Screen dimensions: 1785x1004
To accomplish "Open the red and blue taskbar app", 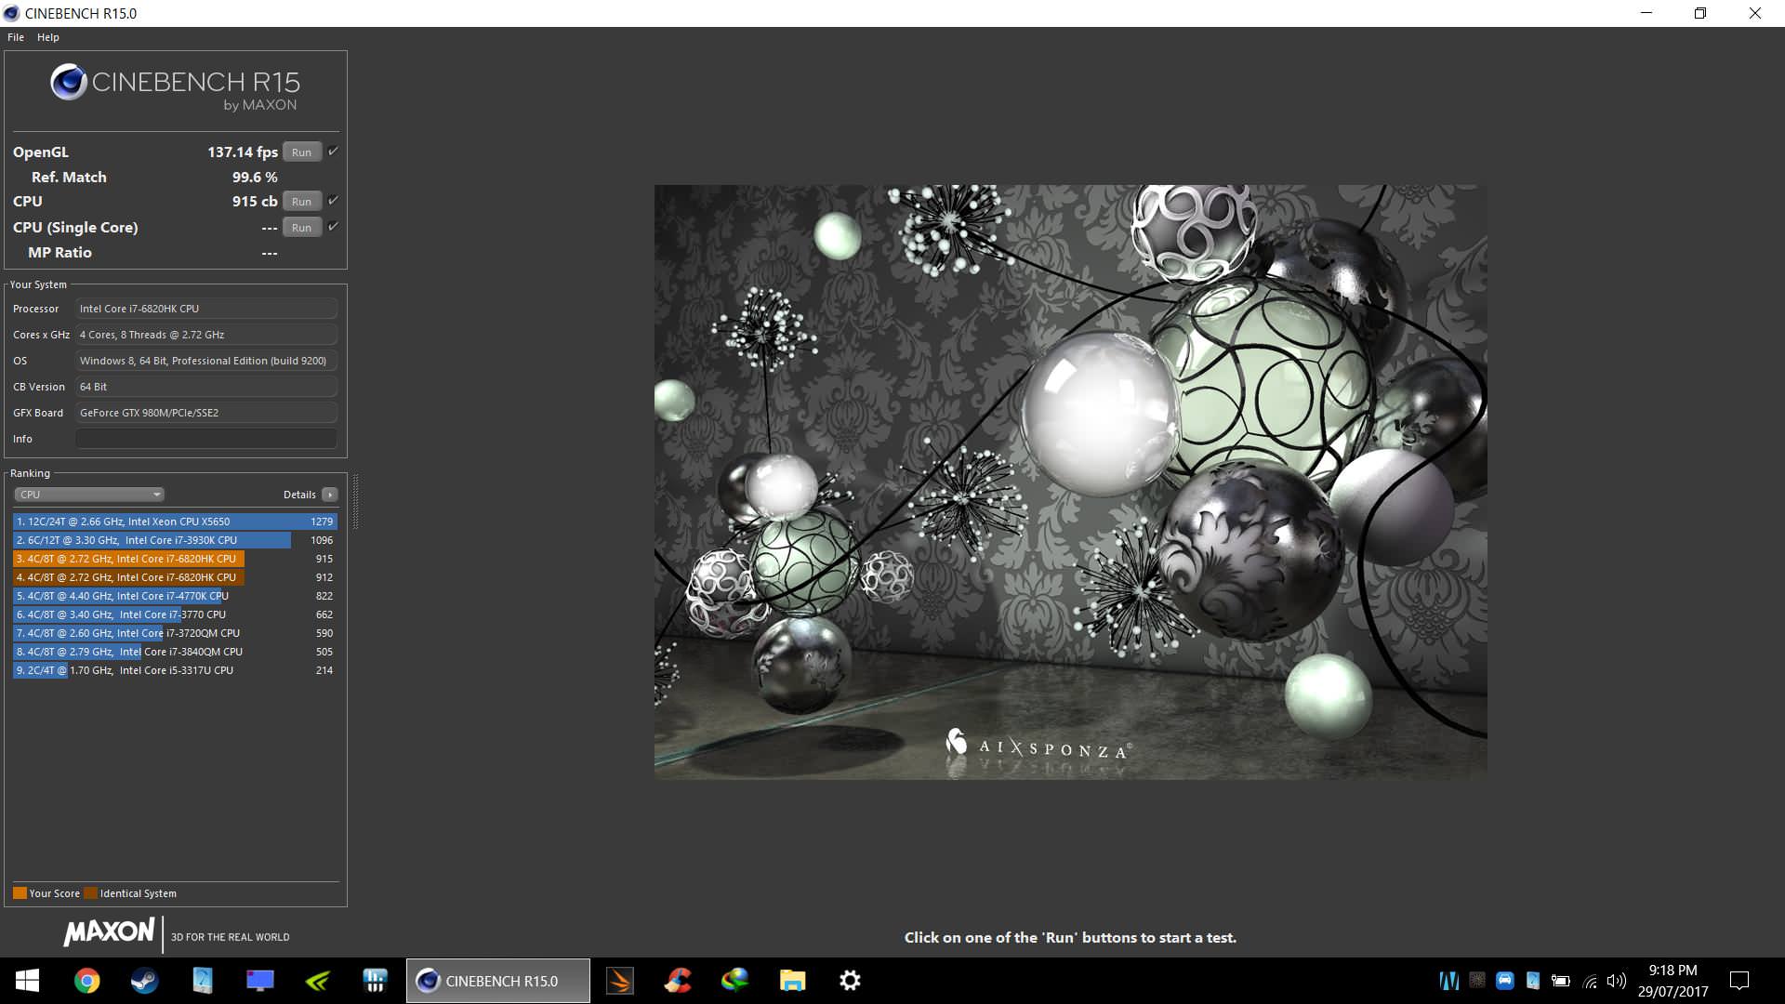I will tap(678, 981).
